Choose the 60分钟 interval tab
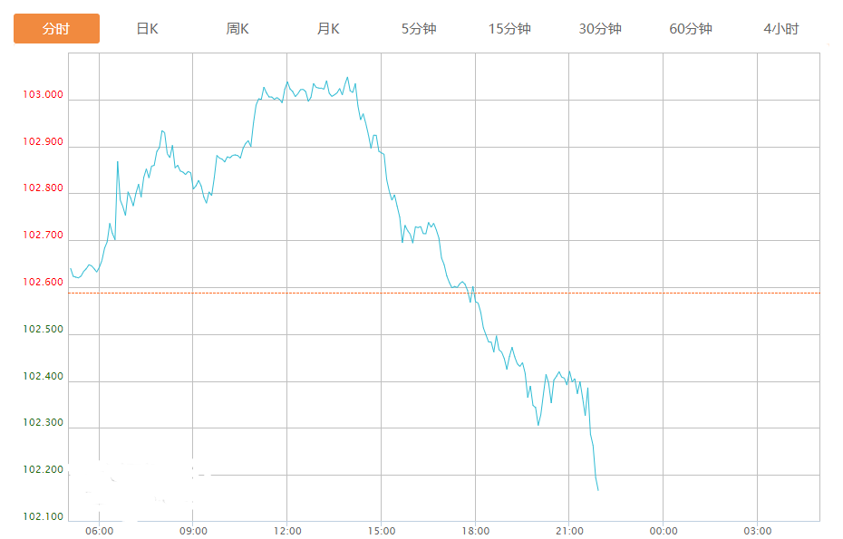Screen dimensions: 843x539 691,29
